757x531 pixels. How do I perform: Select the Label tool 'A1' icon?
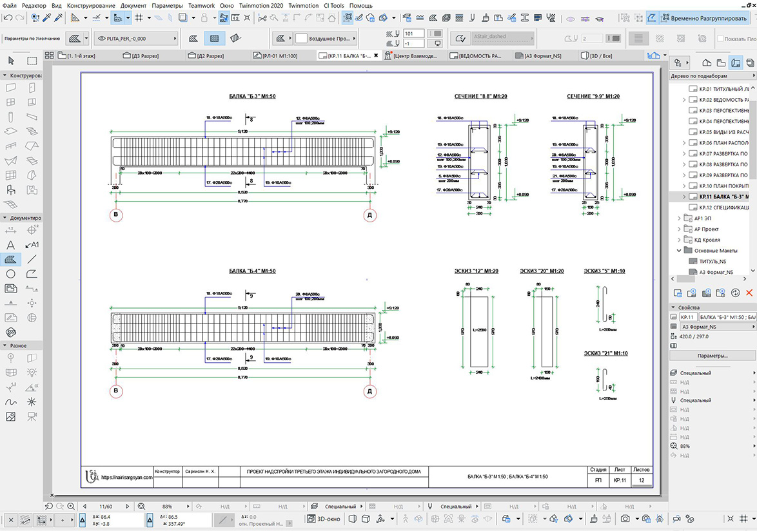(x=32, y=245)
